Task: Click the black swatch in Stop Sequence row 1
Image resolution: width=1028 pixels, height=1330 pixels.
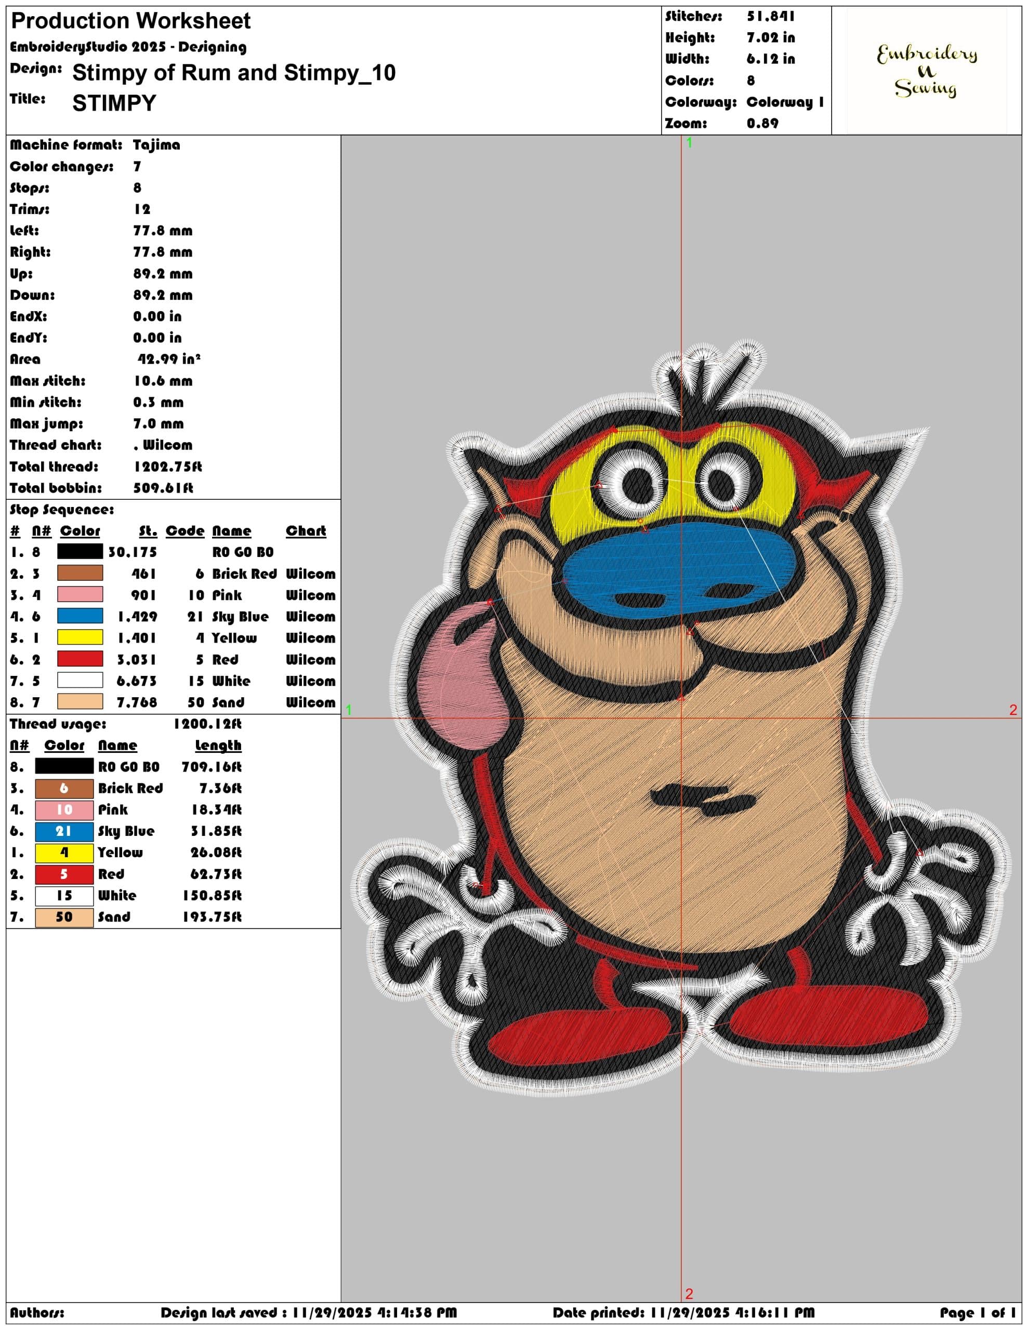Action: (x=80, y=552)
